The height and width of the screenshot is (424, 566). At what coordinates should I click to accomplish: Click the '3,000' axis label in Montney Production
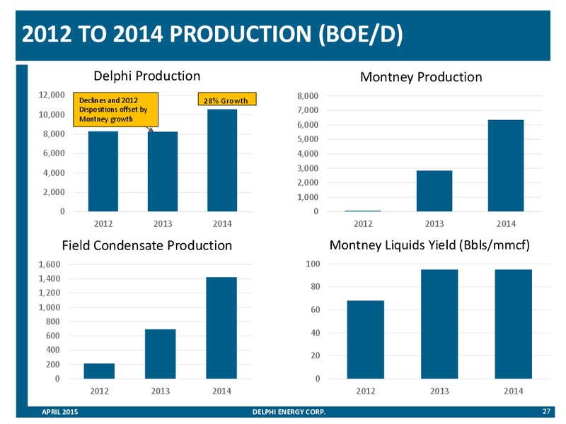point(308,168)
